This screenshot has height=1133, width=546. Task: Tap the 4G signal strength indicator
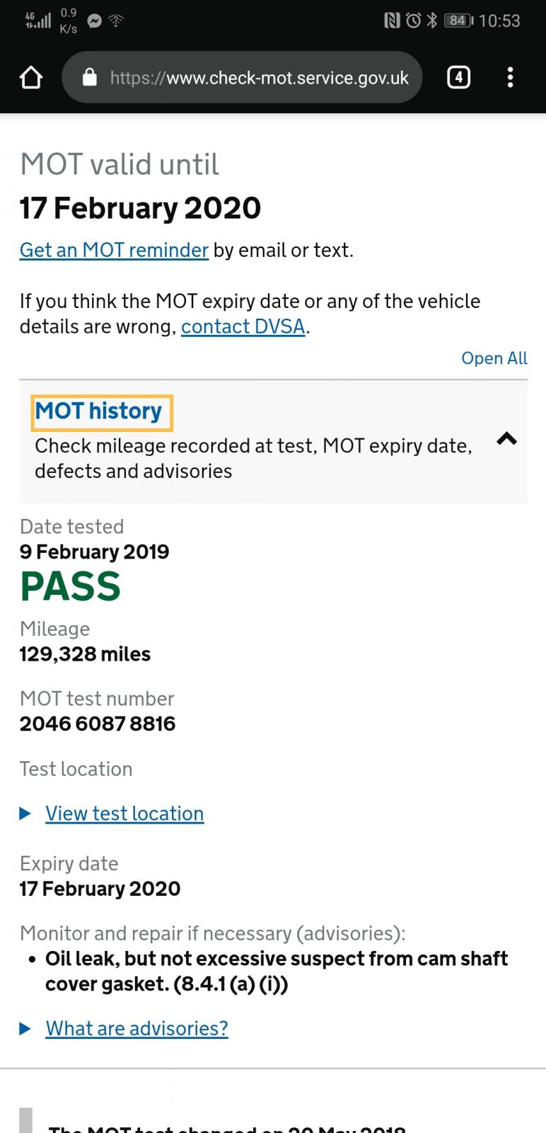click(38, 20)
